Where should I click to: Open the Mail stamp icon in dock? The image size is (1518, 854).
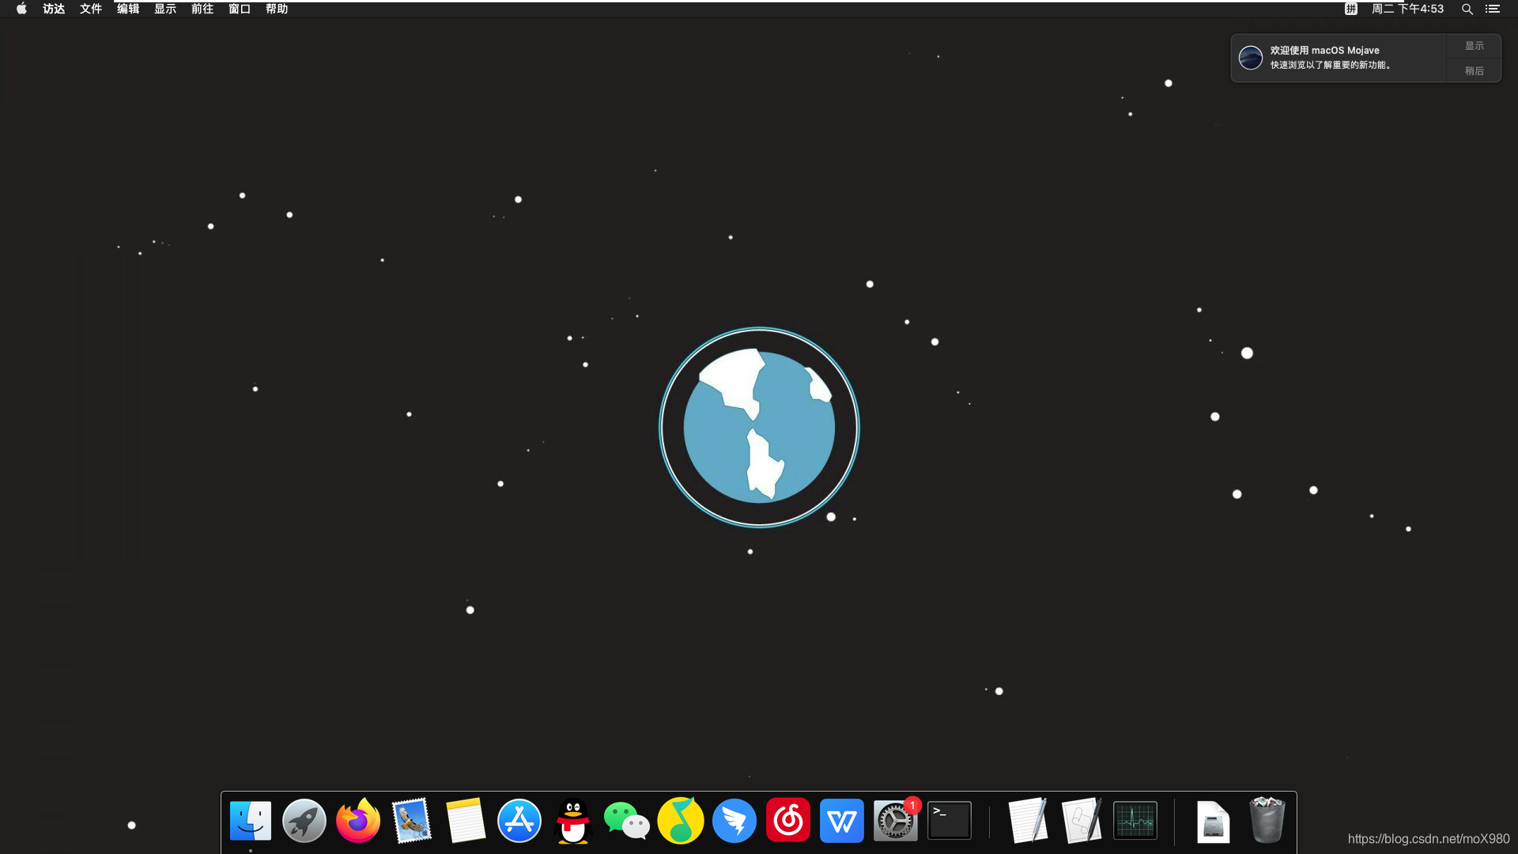412,821
